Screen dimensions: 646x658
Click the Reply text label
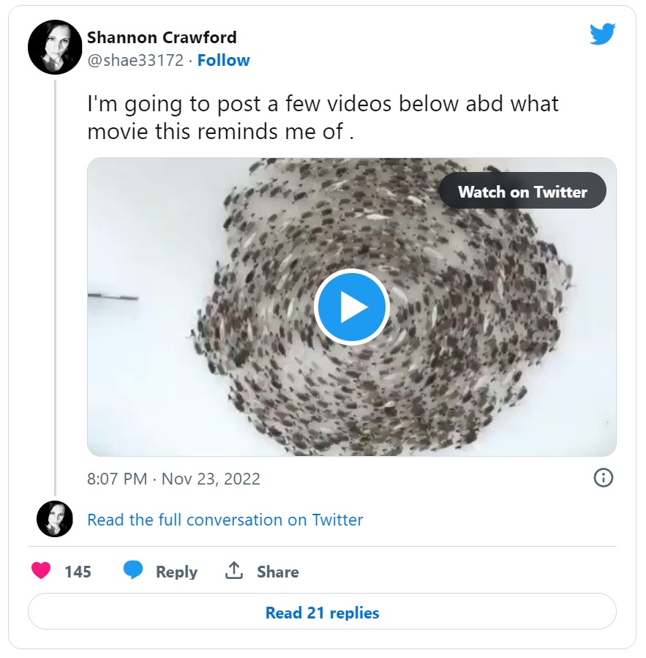click(x=176, y=572)
